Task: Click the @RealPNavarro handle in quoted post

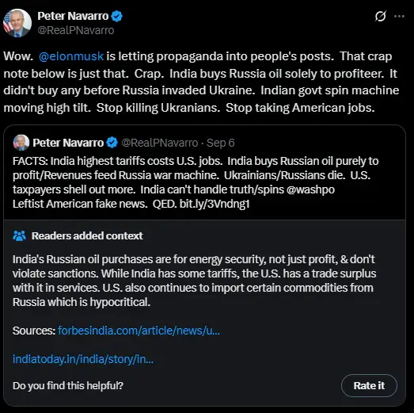Action: point(159,143)
